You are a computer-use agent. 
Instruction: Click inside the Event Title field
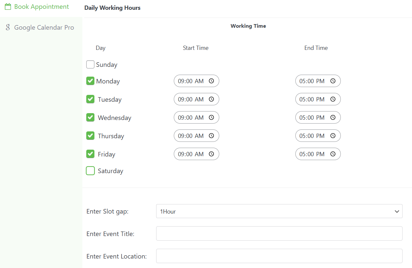point(279,233)
